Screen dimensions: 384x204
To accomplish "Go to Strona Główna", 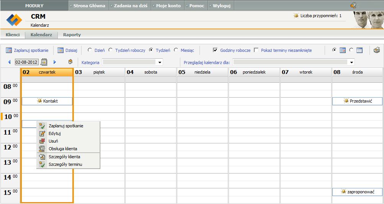I will (88, 6).
